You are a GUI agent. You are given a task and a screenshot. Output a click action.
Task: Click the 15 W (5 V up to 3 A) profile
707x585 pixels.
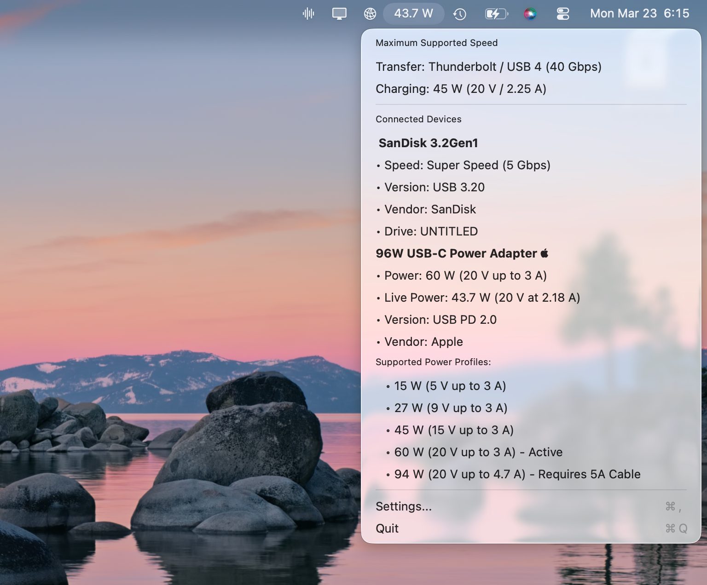[446, 386]
